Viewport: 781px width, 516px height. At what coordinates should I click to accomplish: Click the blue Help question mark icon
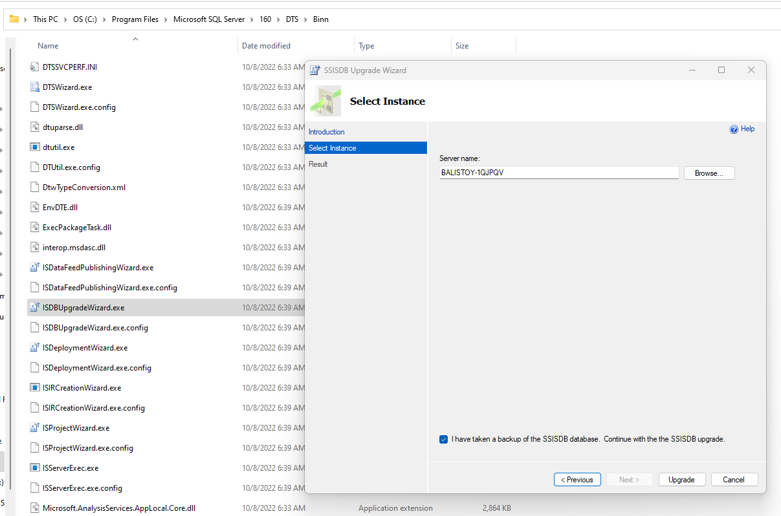[734, 129]
